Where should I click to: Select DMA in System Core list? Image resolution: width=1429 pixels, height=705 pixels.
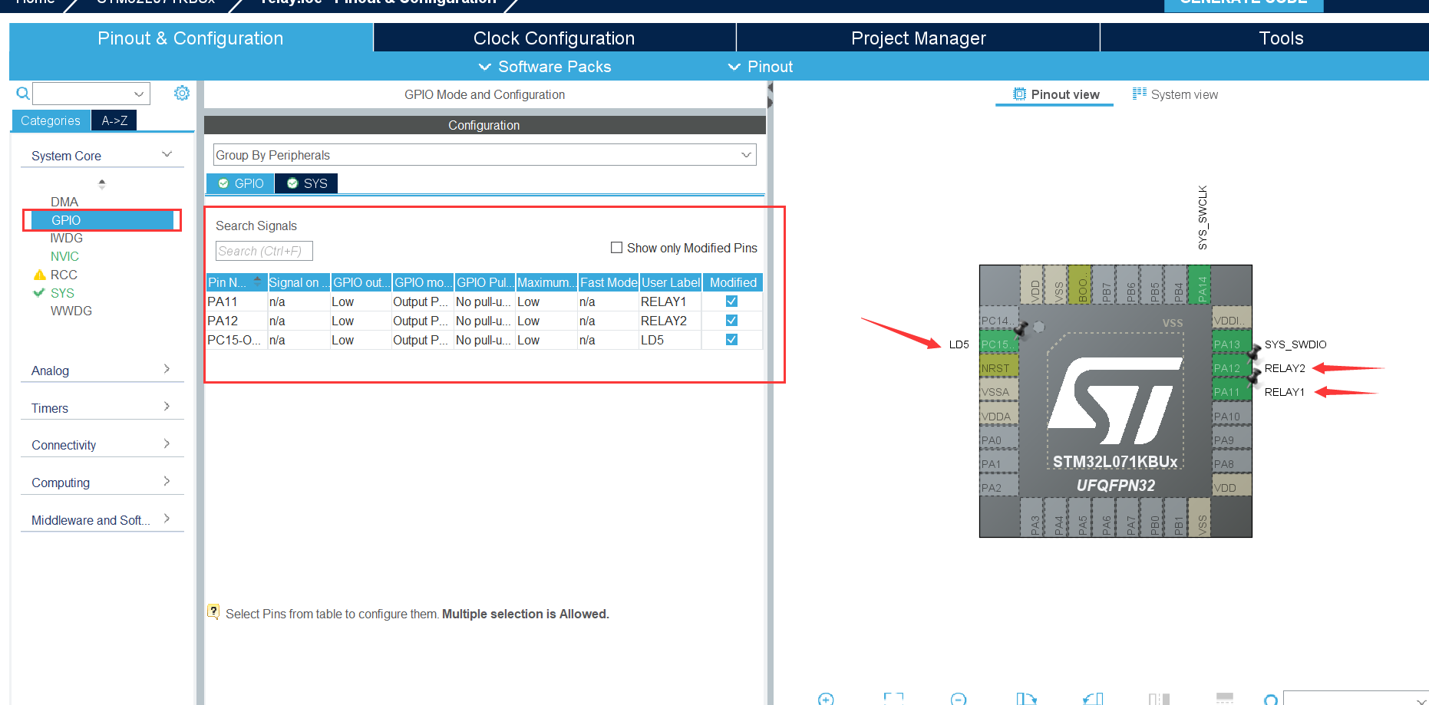click(x=64, y=202)
